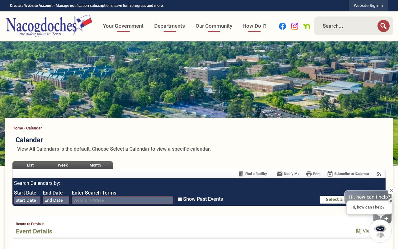
Task: Switch to the Week calendar tab
Action: click(62, 165)
